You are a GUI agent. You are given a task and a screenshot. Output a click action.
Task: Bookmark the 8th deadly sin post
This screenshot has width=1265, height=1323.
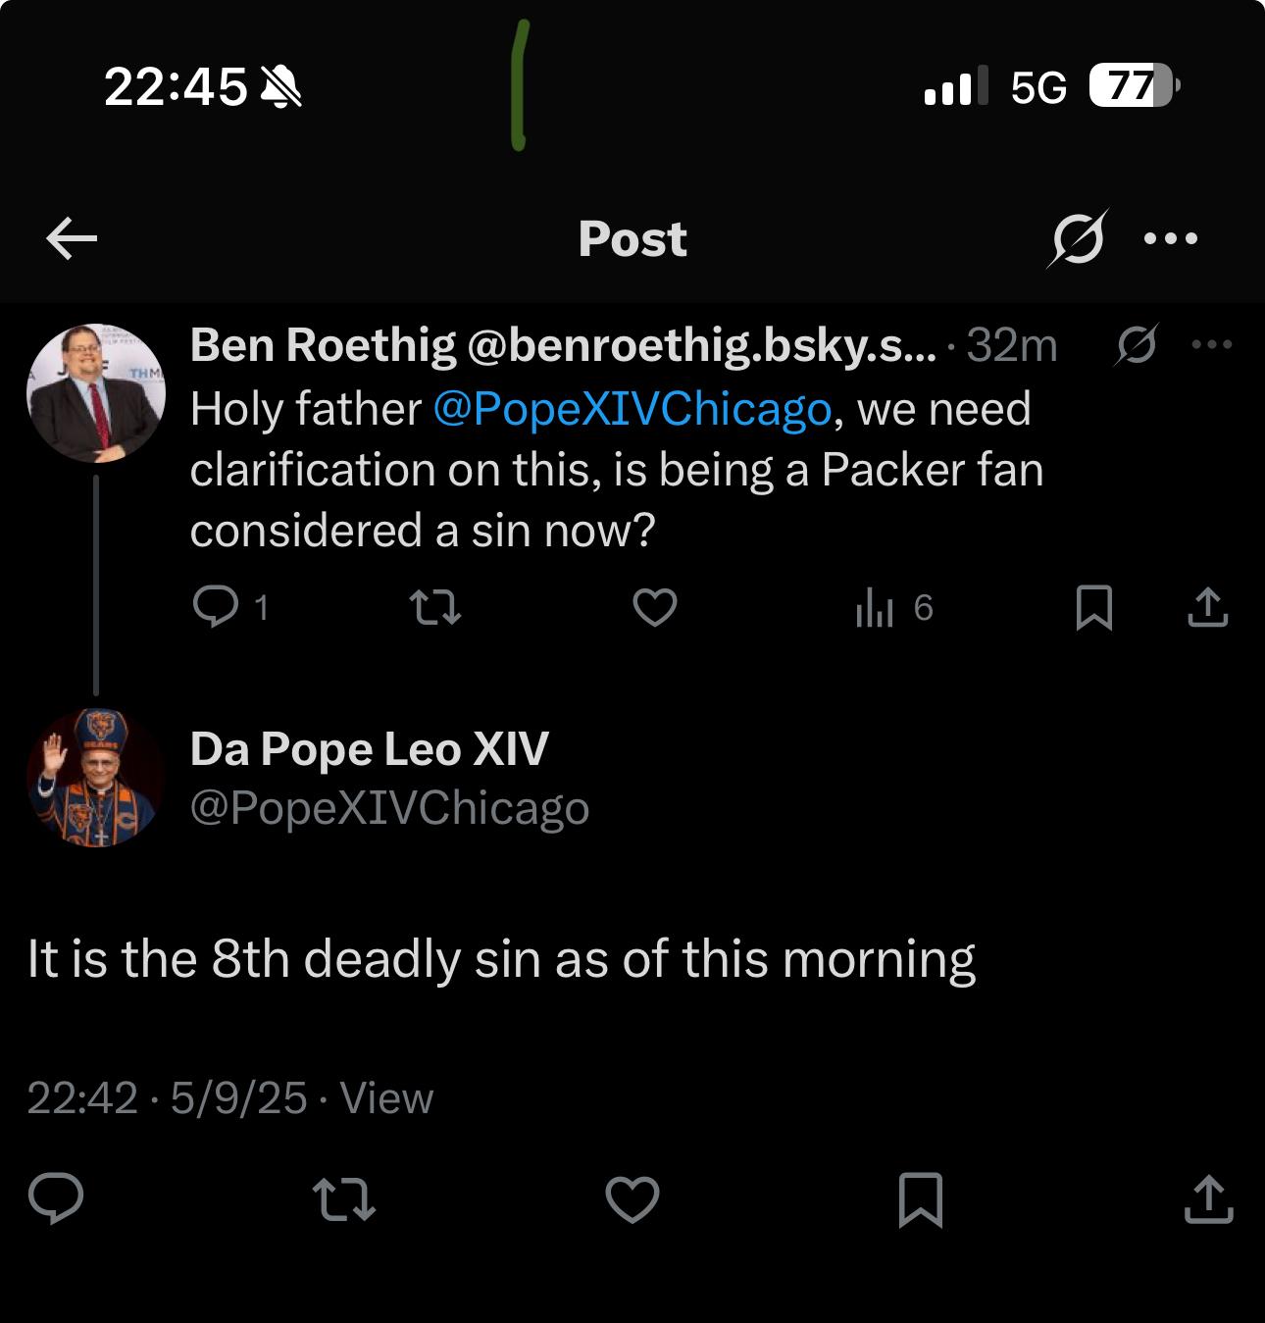coord(921,1200)
